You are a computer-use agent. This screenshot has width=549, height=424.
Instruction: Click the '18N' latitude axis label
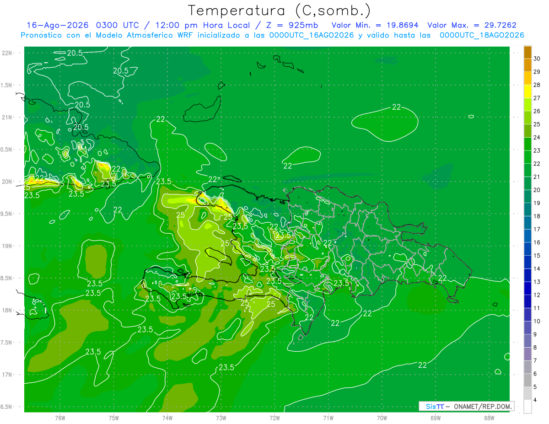tap(7, 310)
